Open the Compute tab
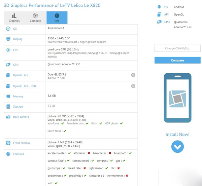 tap(36, 17)
